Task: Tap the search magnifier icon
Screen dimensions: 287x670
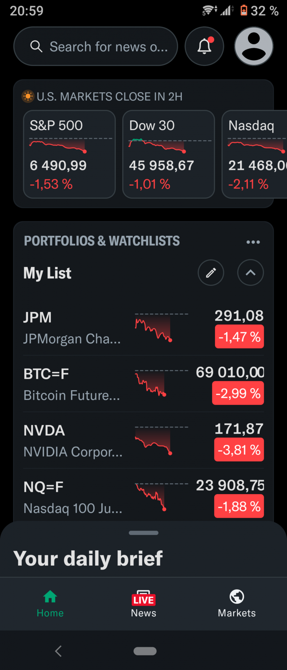Action: coord(36,47)
